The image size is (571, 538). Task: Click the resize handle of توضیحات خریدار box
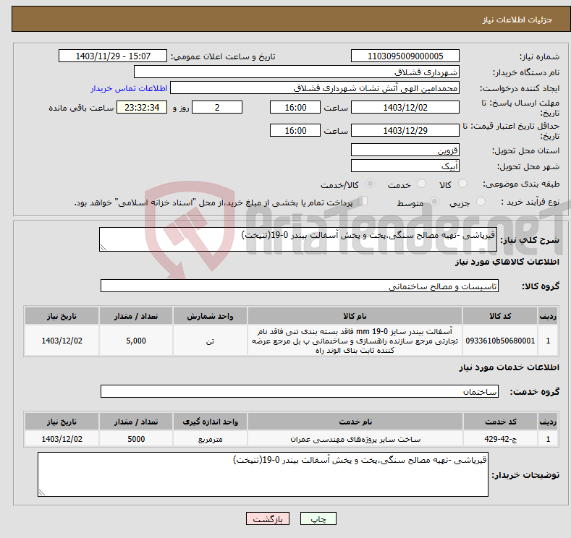coord(42,493)
